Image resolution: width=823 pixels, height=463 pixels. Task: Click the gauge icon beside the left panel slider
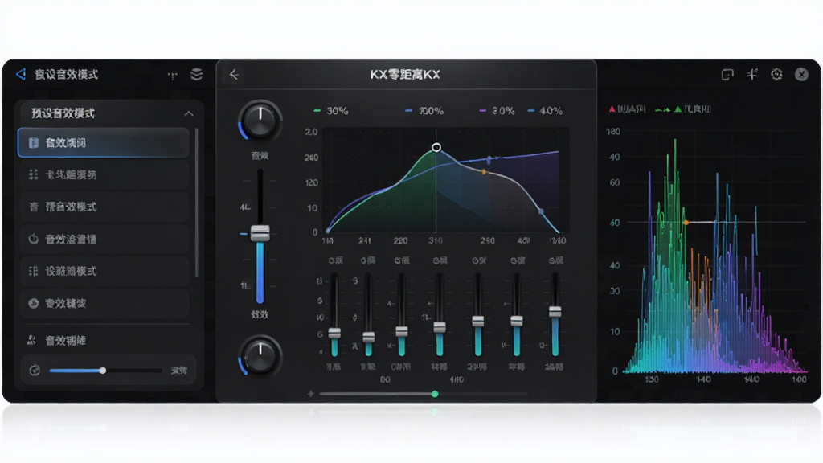(x=35, y=370)
